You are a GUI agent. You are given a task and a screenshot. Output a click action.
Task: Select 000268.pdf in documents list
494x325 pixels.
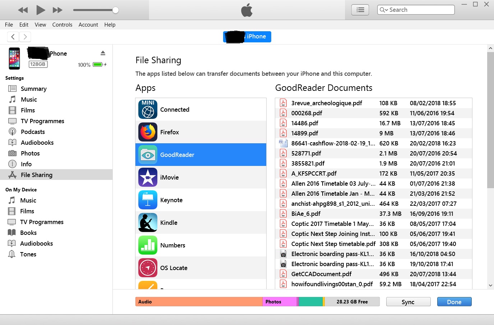pyautogui.click(x=374, y=113)
